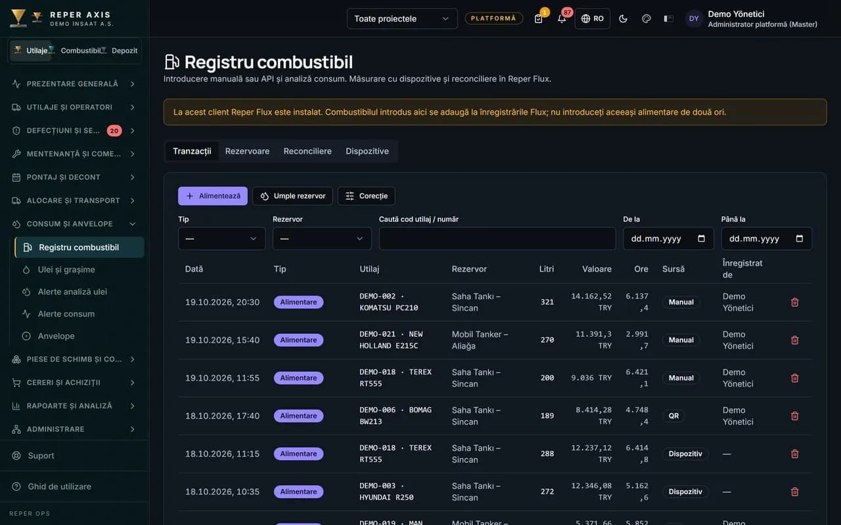Expand the Prezentare generală sidebar section
The width and height of the screenshot is (841, 525).
75,84
